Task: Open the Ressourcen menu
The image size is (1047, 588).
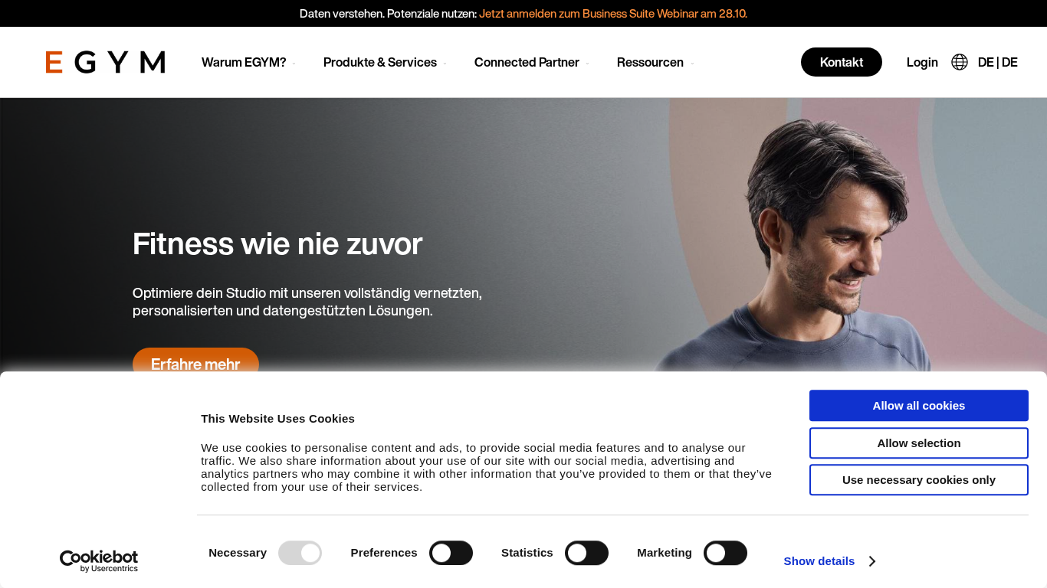Action: 650,62
